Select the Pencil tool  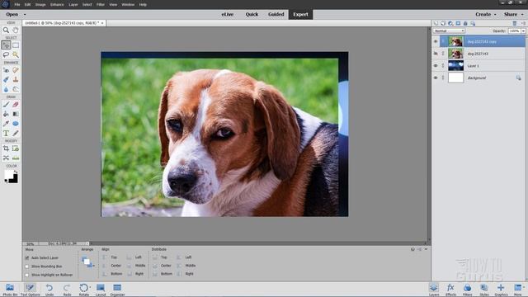click(x=16, y=134)
